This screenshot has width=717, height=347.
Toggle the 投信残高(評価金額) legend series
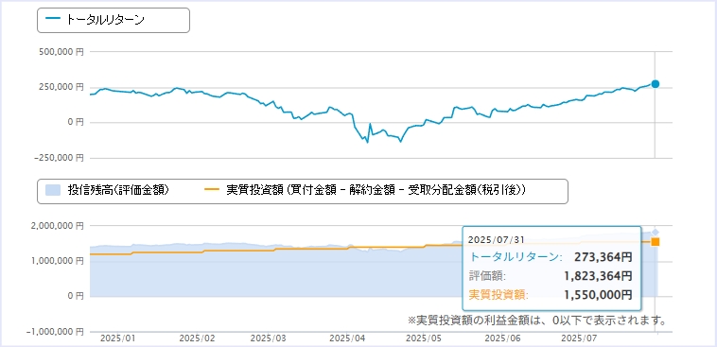[108, 190]
